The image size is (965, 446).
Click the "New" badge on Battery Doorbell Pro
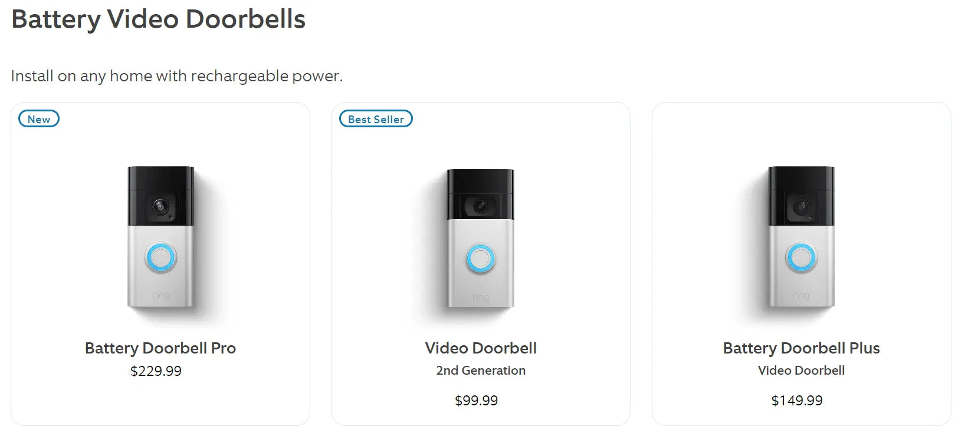click(38, 118)
